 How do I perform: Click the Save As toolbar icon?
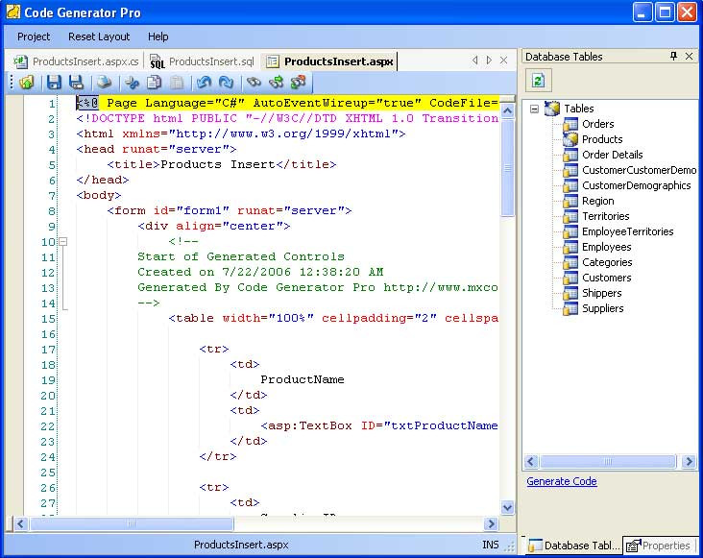coord(76,83)
